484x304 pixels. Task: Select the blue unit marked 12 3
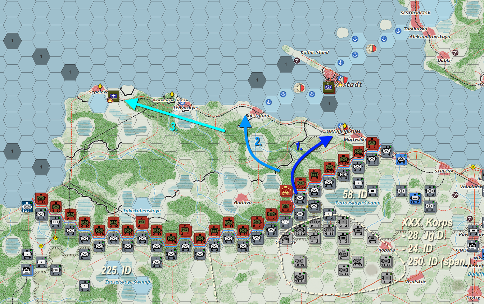pos(402,160)
